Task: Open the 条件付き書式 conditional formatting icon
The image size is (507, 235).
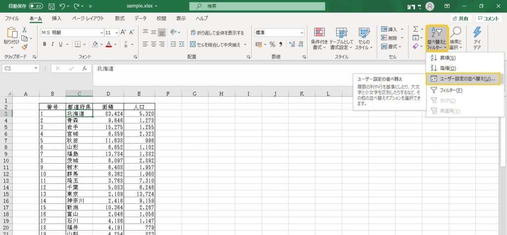Action: [x=319, y=38]
